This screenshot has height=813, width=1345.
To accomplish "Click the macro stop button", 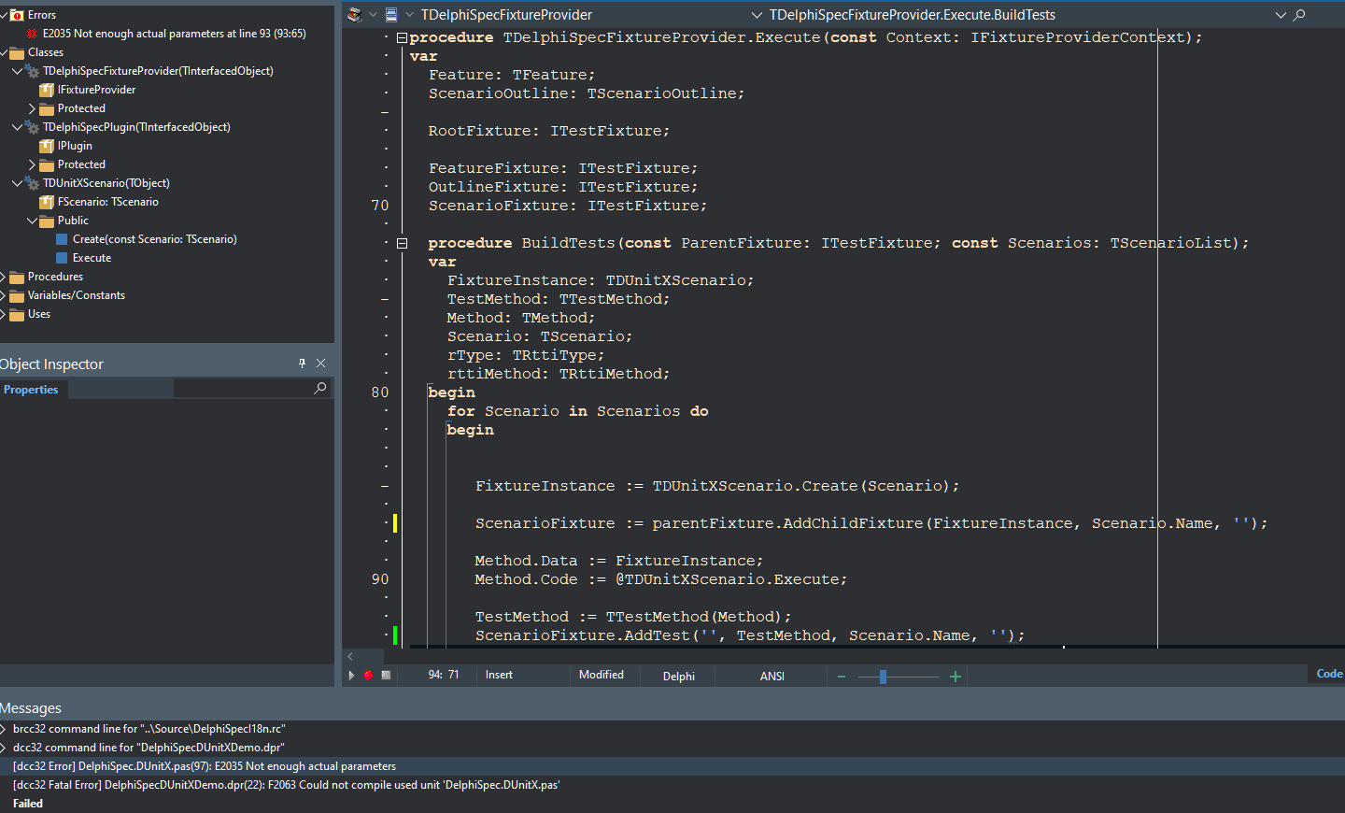I will tap(386, 675).
